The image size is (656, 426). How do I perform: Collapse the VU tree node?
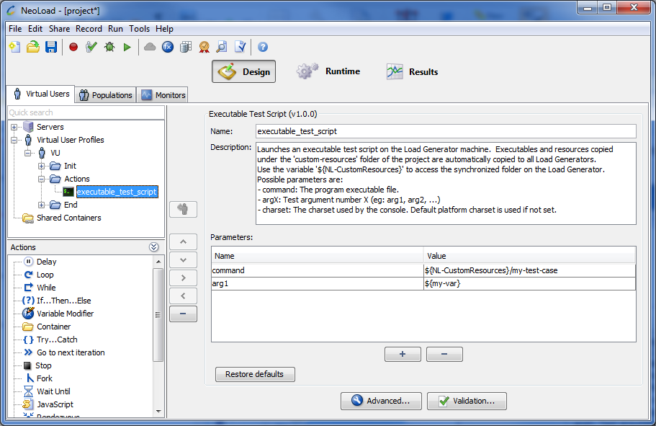27,153
